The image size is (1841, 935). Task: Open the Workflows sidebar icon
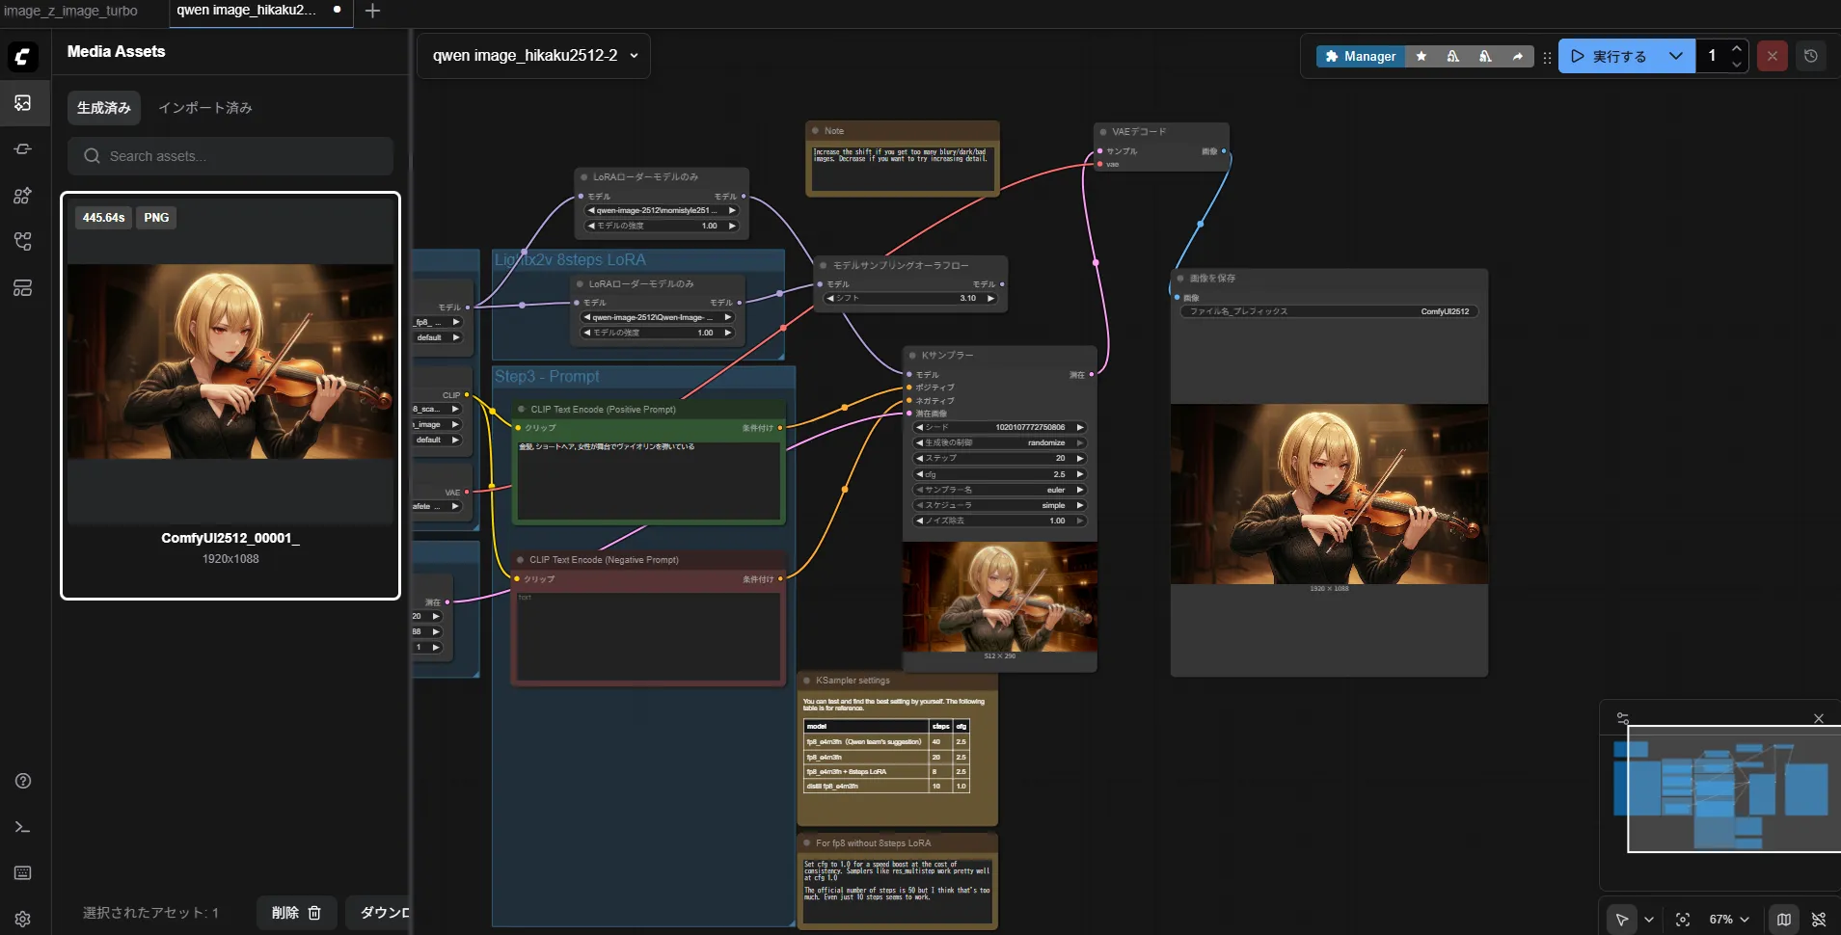pos(23,242)
